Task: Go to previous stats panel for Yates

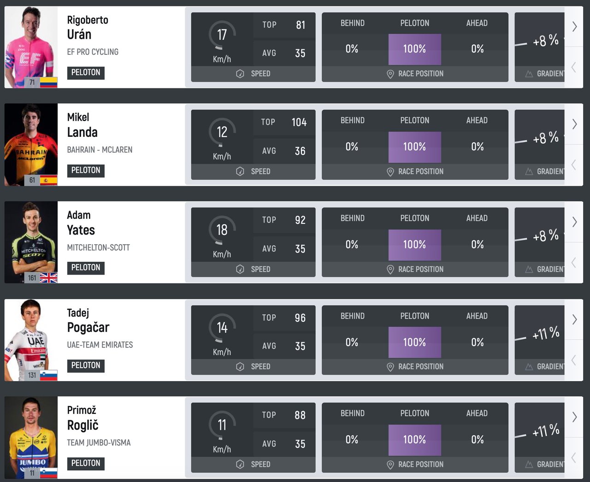Action: (x=574, y=263)
